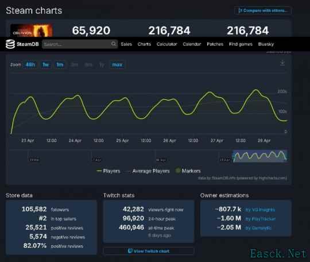Image resolution: width=310 pixels, height=262 pixels.
Task: Click the search magnifier icon
Action: (114, 44)
